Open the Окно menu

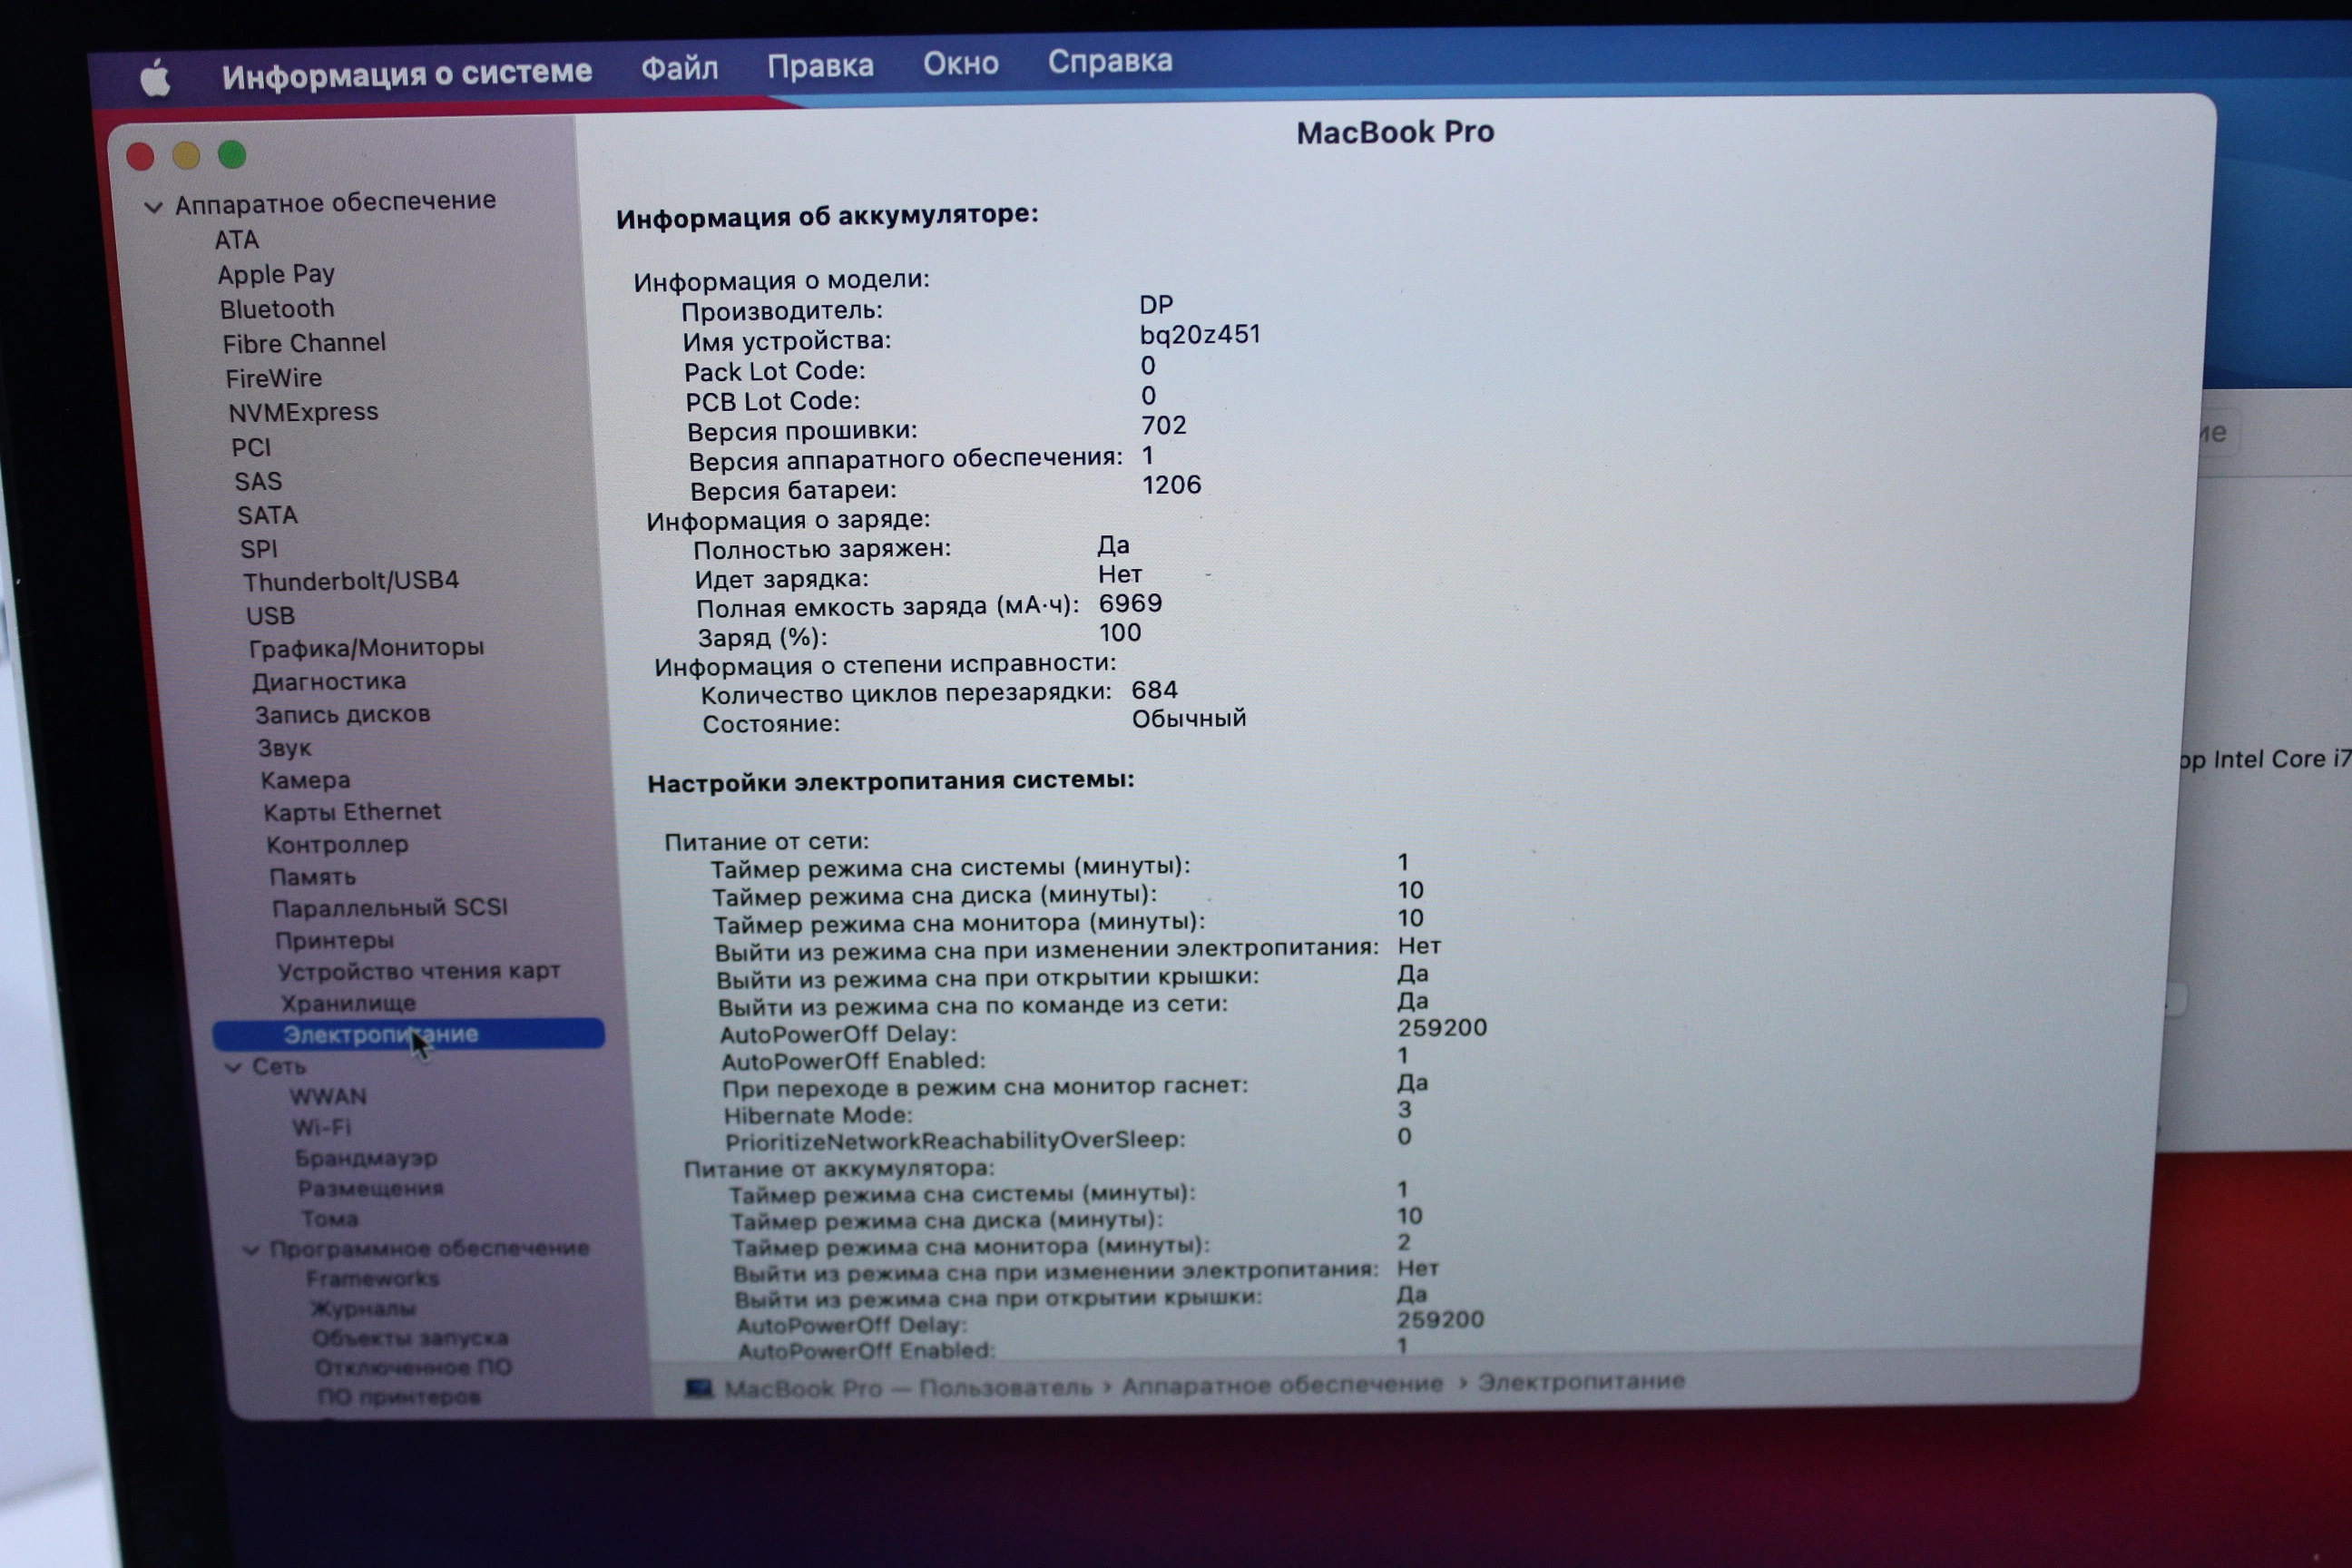tap(960, 64)
